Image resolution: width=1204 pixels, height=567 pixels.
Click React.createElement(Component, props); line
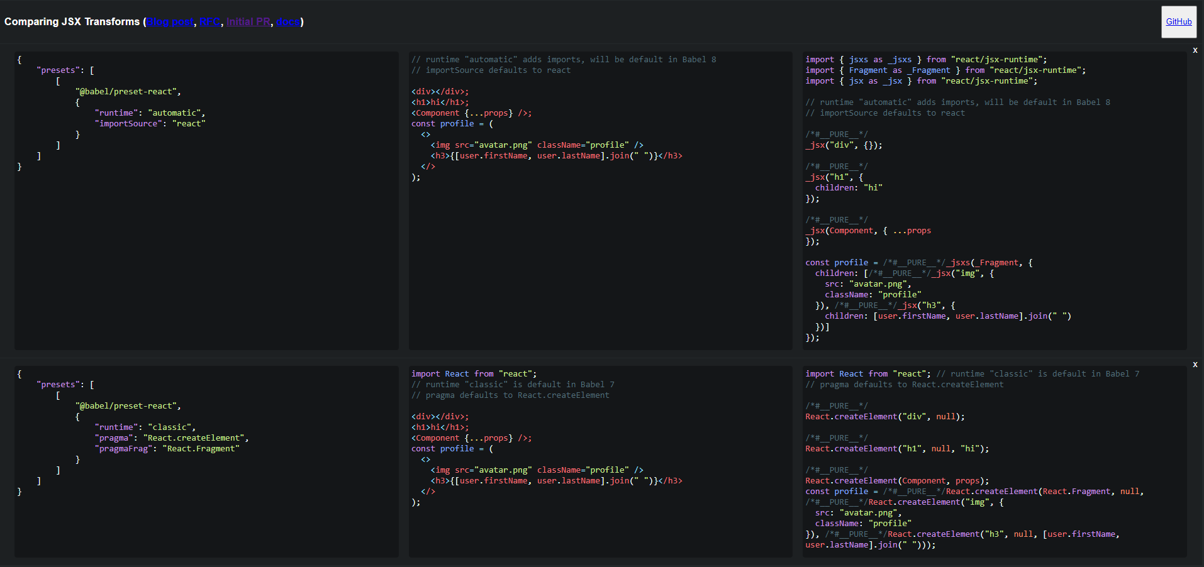[897, 481]
